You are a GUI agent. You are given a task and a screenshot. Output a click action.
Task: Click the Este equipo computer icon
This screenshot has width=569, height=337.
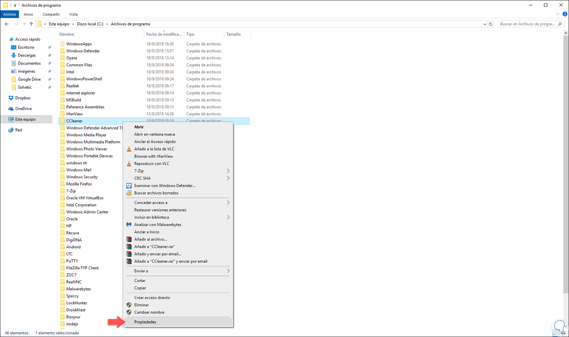click(11, 119)
